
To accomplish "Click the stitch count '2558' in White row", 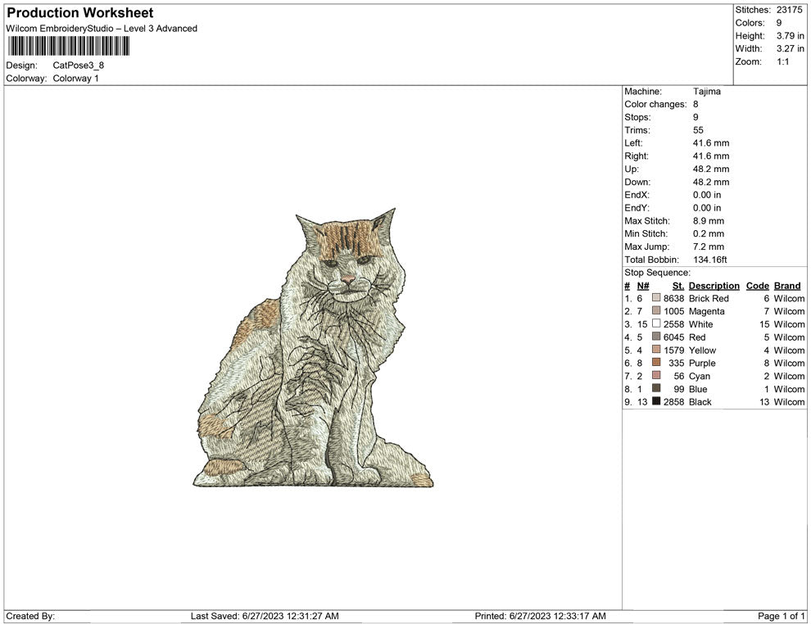I will tap(673, 324).
